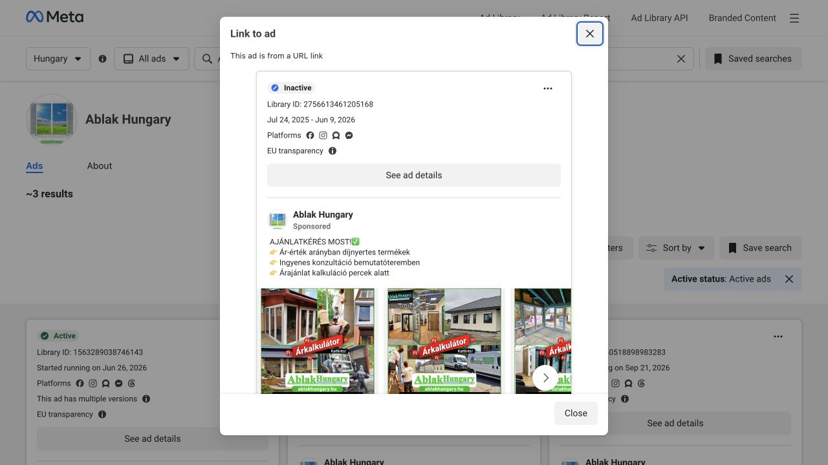The height and width of the screenshot is (465, 828).
Task: Open second carousel image with grey house
Action: (x=444, y=340)
